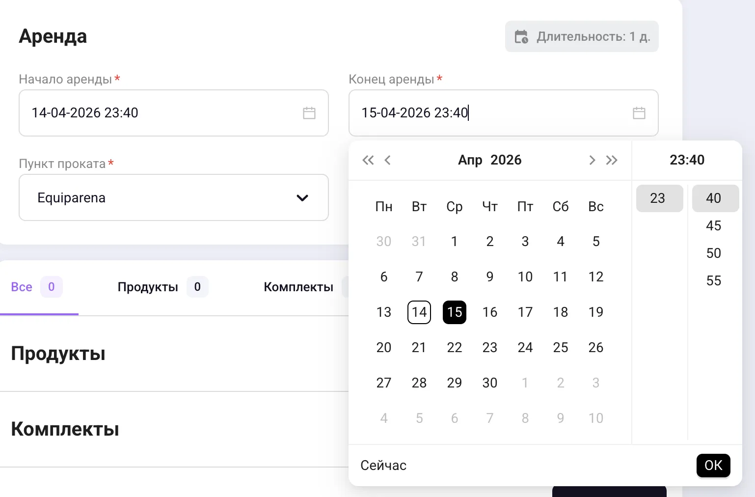Viewport: 755px width, 497px height.
Task: Open calendar icon in Начало аренды field
Action: 309,113
